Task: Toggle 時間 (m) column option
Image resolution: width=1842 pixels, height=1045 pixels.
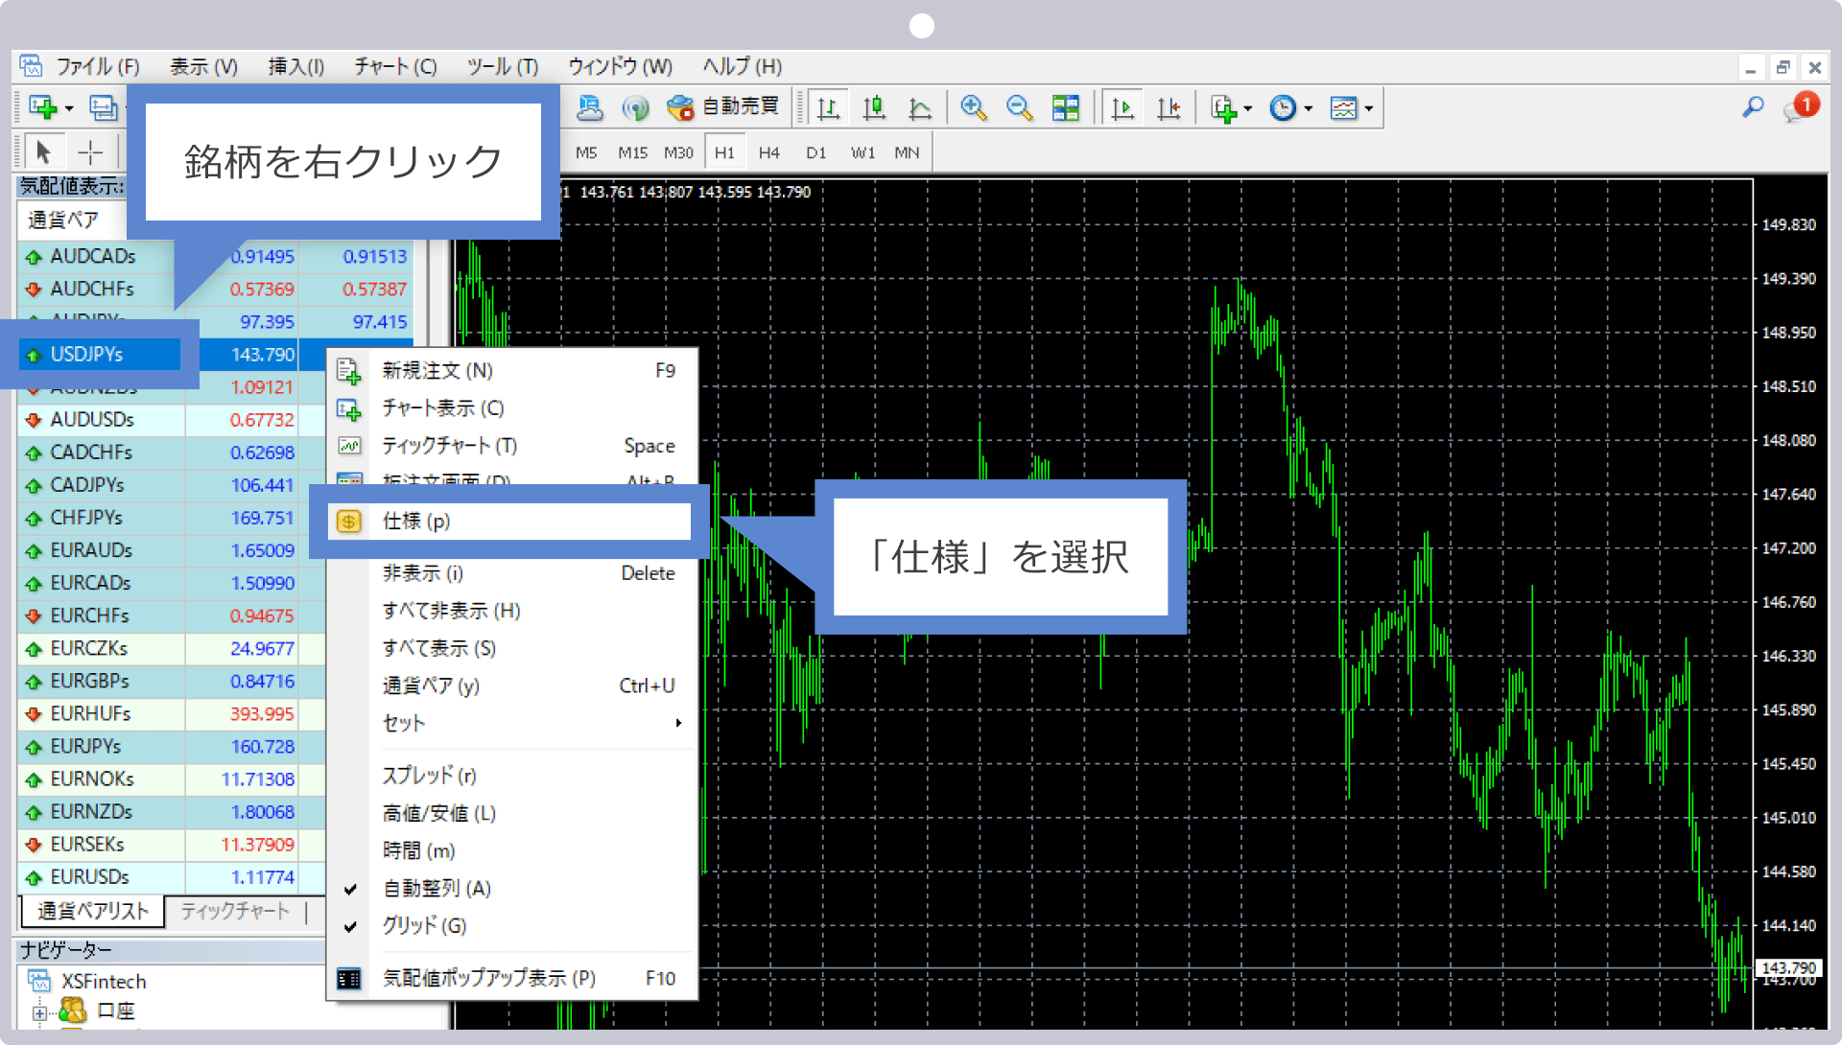Action: coord(511,850)
